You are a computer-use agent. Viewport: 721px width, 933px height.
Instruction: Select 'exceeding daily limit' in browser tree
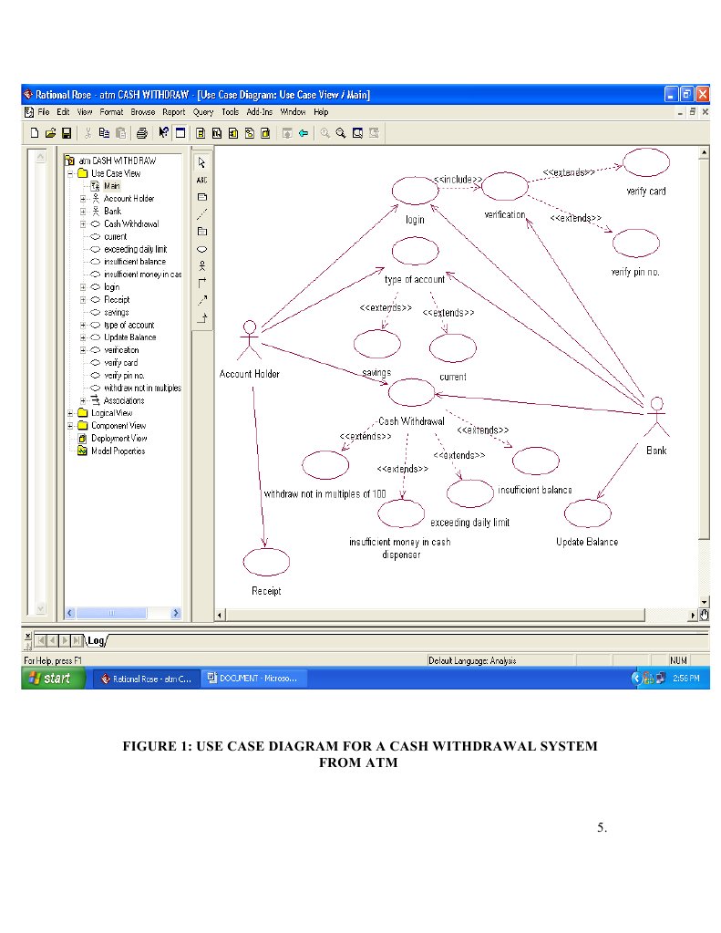tap(135, 249)
